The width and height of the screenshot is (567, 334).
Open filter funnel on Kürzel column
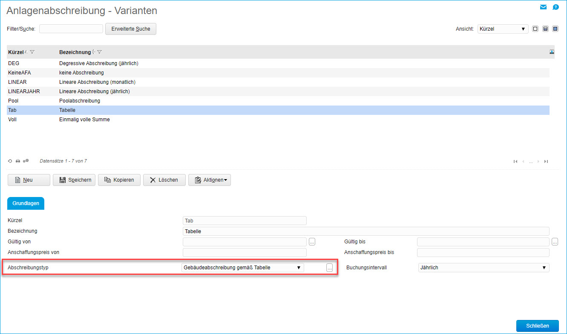click(x=32, y=52)
